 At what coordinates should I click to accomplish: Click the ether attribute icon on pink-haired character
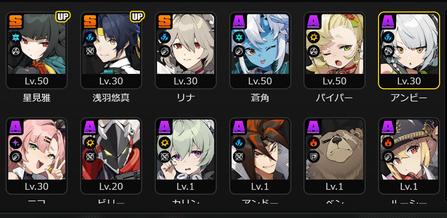[15, 143]
